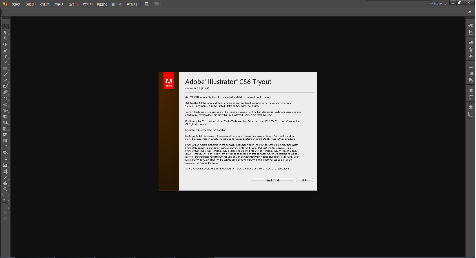
Task: Select the Pen tool
Action: [x=5, y=51]
